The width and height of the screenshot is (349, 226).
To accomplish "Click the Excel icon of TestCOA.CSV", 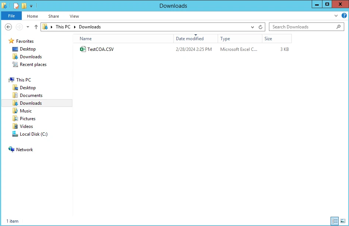I will point(83,49).
